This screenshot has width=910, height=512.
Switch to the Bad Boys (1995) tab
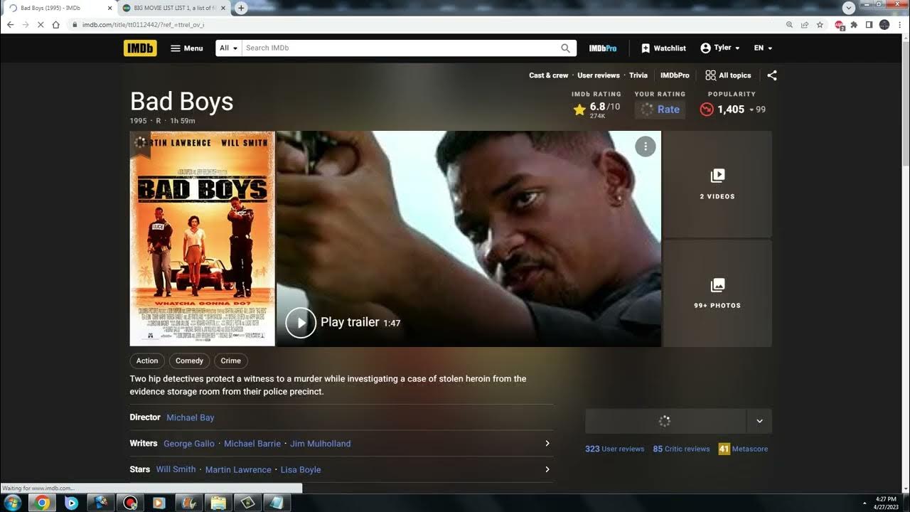tap(57, 8)
